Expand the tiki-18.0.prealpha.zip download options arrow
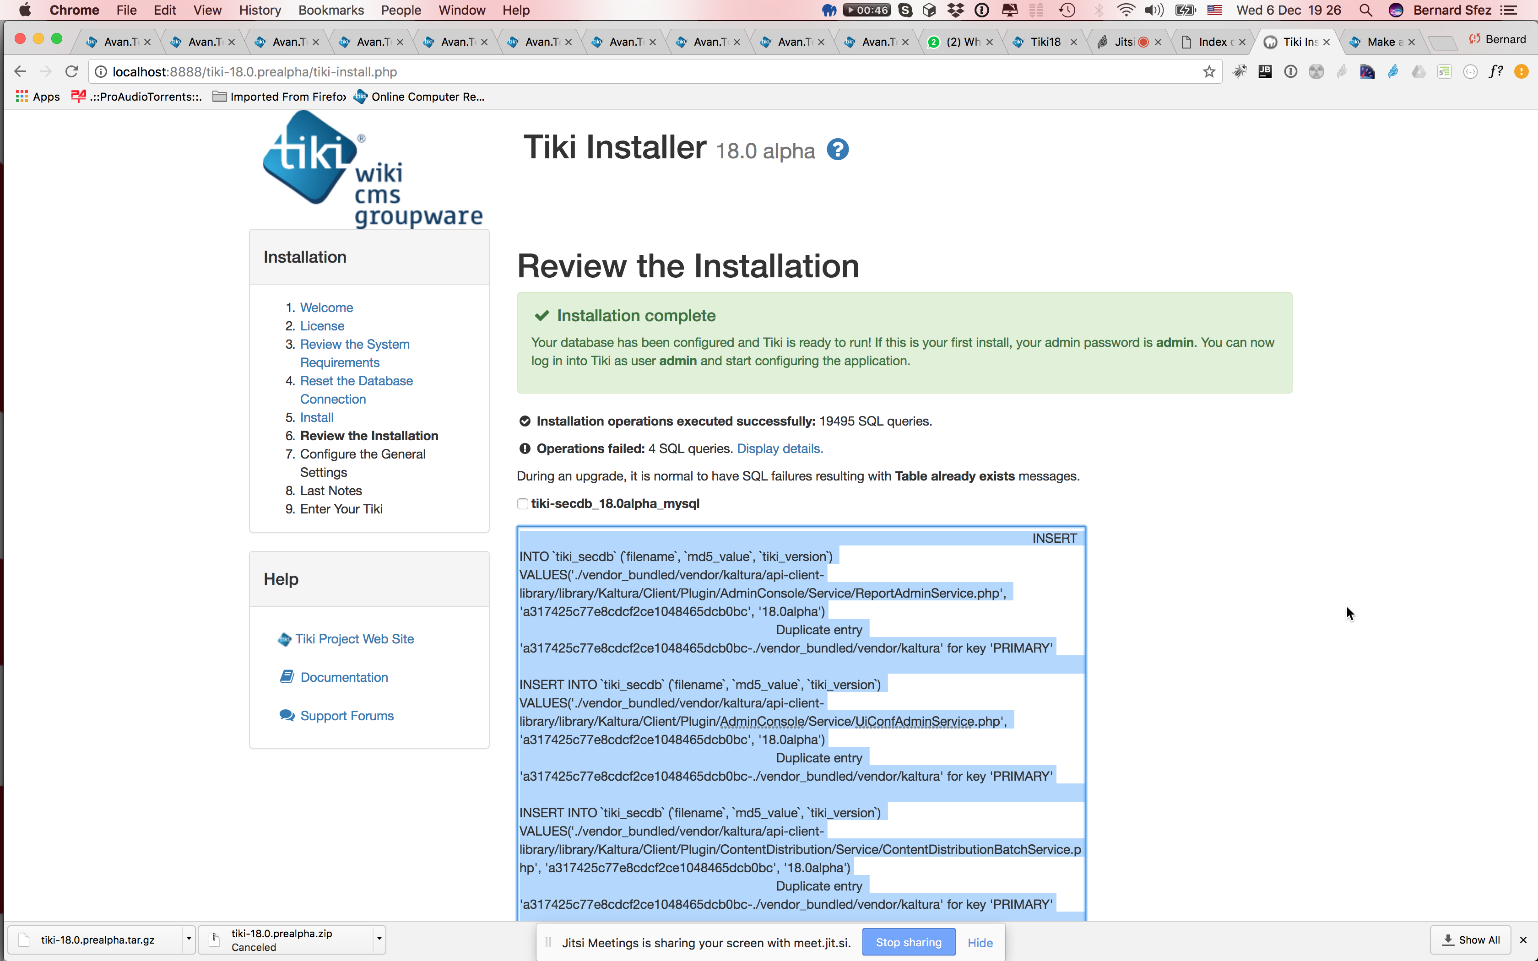This screenshot has width=1538, height=961. click(x=379, y=939)
